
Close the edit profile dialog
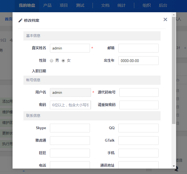point(165,19)
